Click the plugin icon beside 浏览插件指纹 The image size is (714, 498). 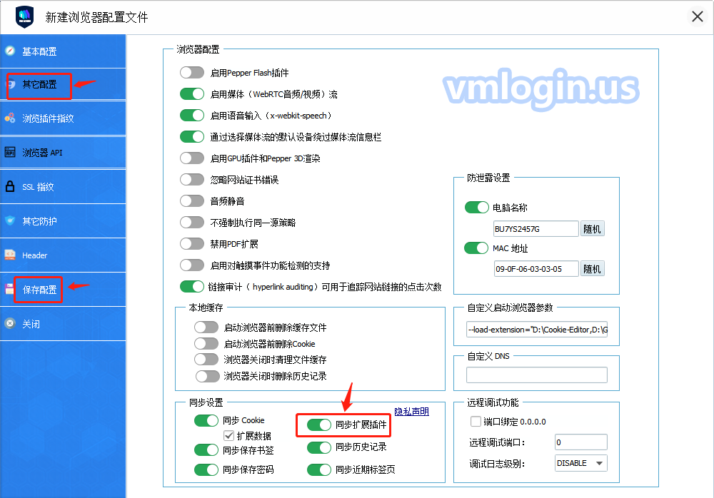[x=10, y=118]
